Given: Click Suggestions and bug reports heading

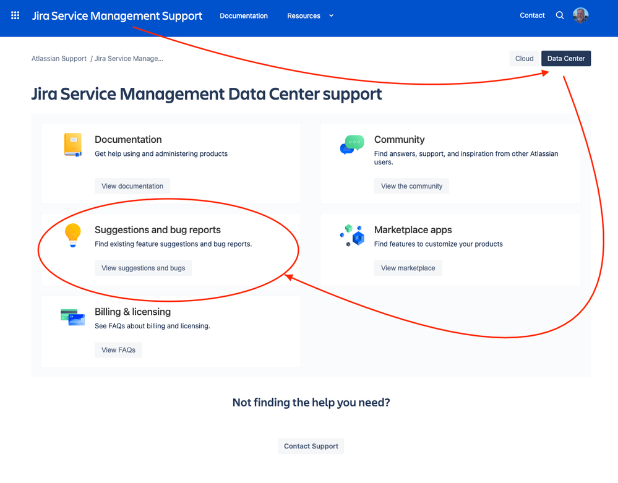Looking at the screenshot, I should pos(158,229).
